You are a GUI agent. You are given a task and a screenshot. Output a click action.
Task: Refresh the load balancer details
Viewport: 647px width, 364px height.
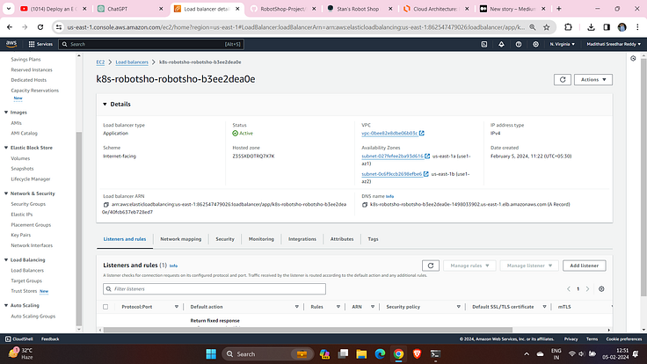point(563,80)
